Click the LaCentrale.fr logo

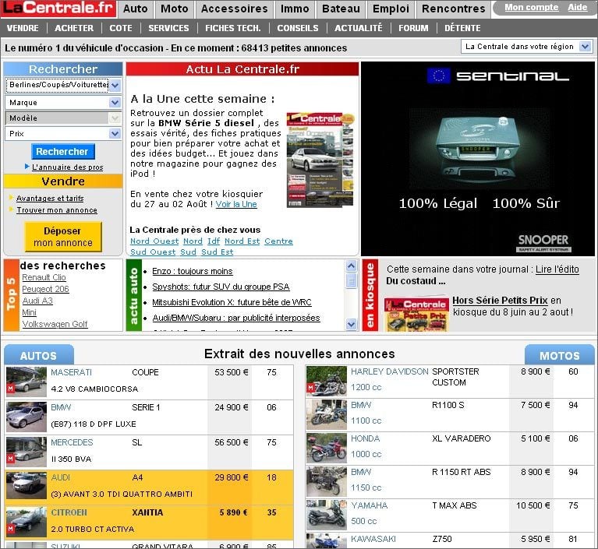pyautogui.click(x=58, y=9)
